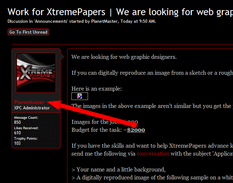The width and height of the screenshot is (233, 183).
Task: Click 'We are looking for web graphic designers.' line
Action: click(124, 57)
